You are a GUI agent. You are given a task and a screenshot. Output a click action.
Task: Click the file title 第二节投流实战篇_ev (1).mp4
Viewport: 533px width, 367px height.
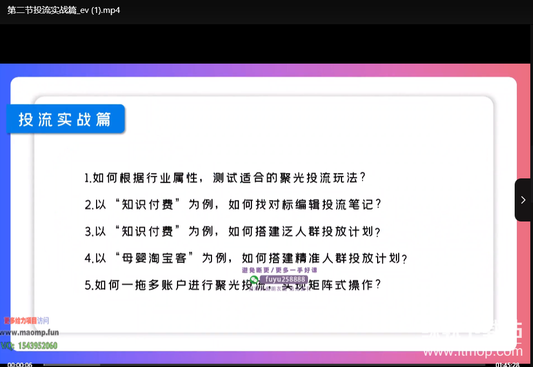click(x=64, y=10)
